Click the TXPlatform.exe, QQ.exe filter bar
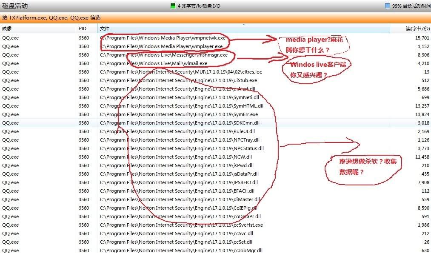431x253 pixels. [x=215, y=18]
